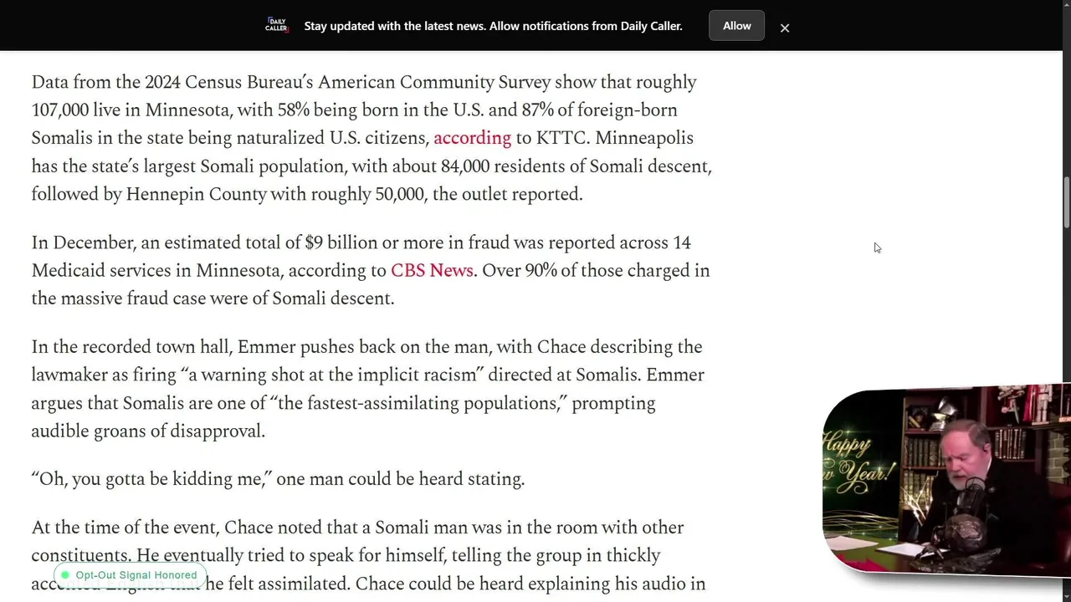Allow notifications from Daily Caller
Image resolution: width=1071 pixels, height=602 pixels.
tap(736, 26)
